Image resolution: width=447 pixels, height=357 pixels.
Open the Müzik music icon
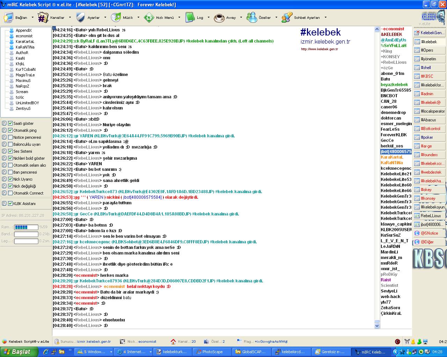pyautogui.click(x=116, y=17)
